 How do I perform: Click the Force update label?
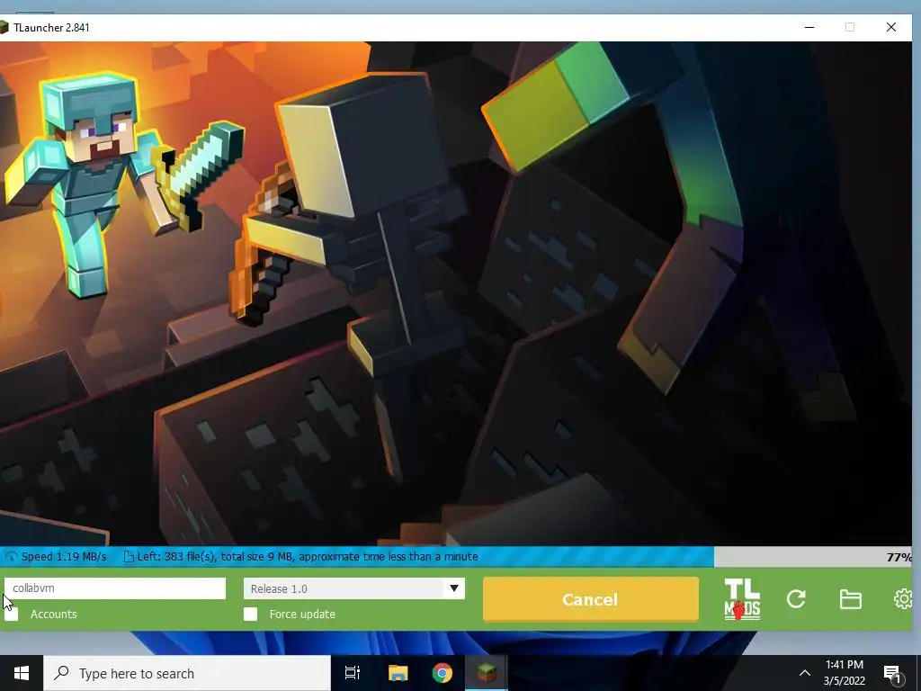point(302,614)
